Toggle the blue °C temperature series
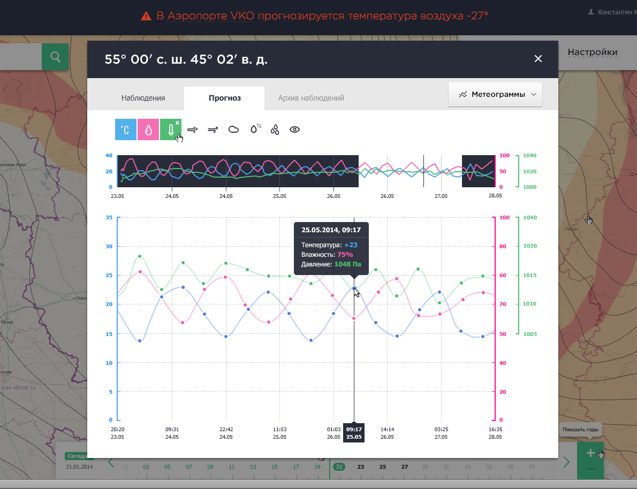This screenshot has height=489, width=637. tap(126, 129)
